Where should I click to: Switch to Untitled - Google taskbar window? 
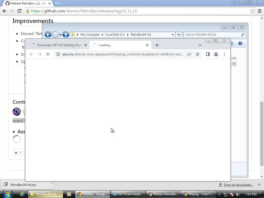coord(93,194)
